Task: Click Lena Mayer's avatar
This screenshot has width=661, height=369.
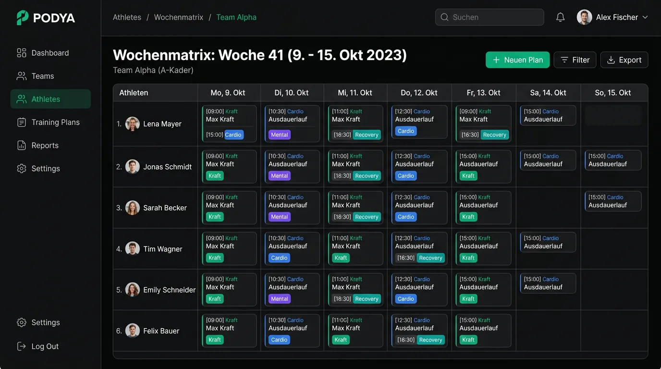Action: click(133, 124)
